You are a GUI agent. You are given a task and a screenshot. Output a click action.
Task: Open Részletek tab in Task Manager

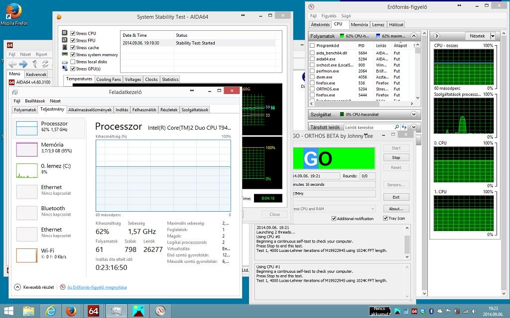[x=169, y=110]
